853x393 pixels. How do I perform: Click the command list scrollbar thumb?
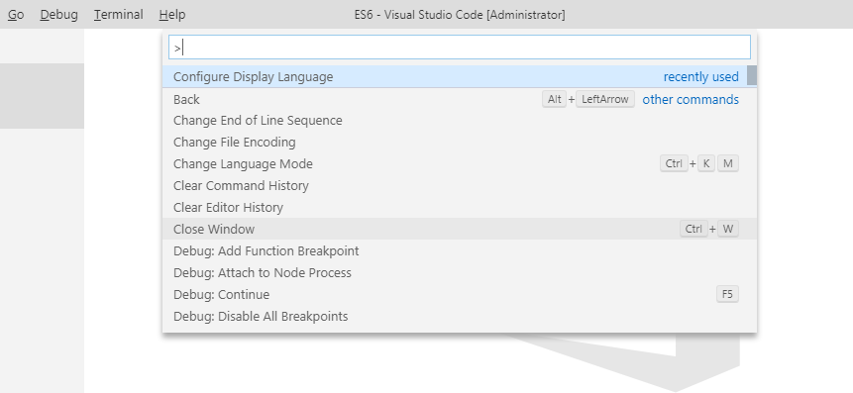point(752,75)
